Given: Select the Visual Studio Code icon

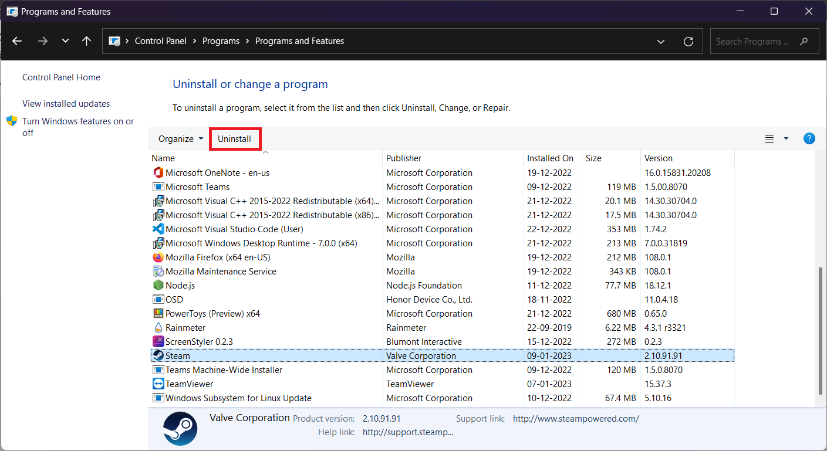Looking at the screenshot, I should pos(158,229).
